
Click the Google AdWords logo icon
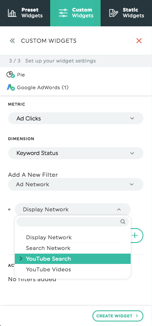(x=11, y=88)
